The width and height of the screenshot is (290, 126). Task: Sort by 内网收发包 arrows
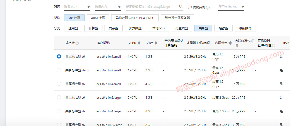237,45
